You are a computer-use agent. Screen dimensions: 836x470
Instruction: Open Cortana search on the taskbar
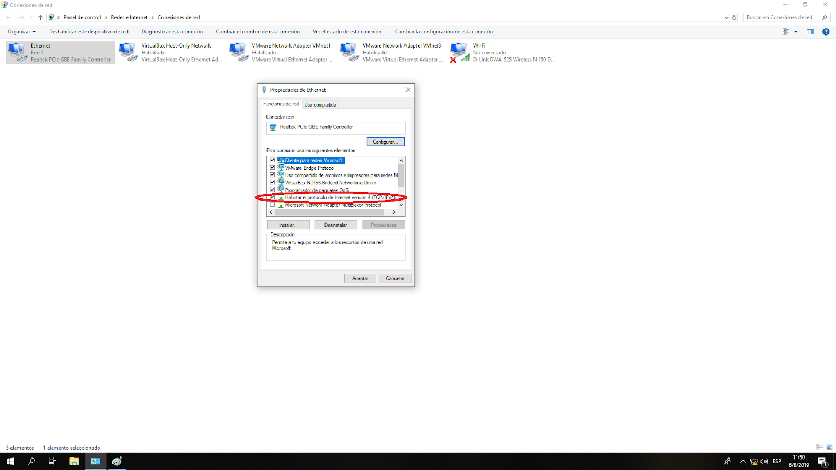coord(31,461)
